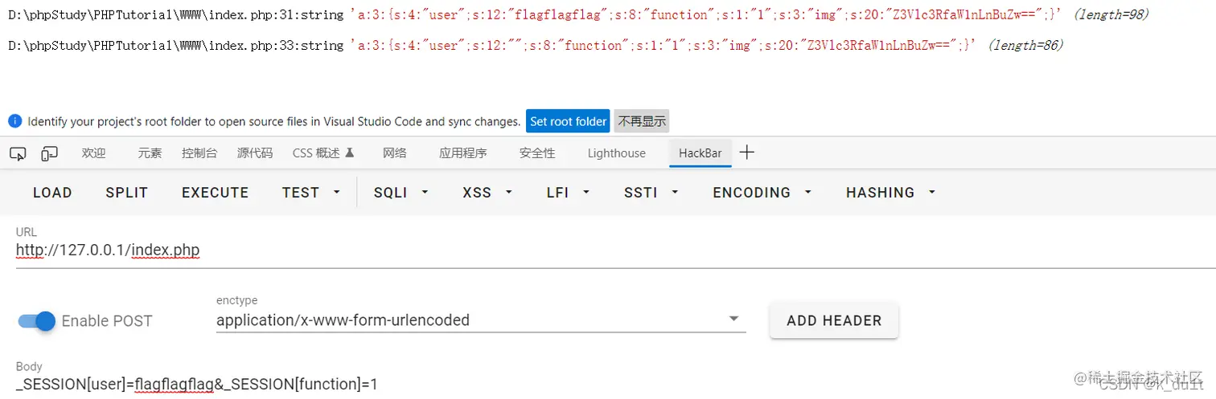Switch to the 网络 tab
The height and width of the screenshot is (399, 1216).
tap(395, 153)
